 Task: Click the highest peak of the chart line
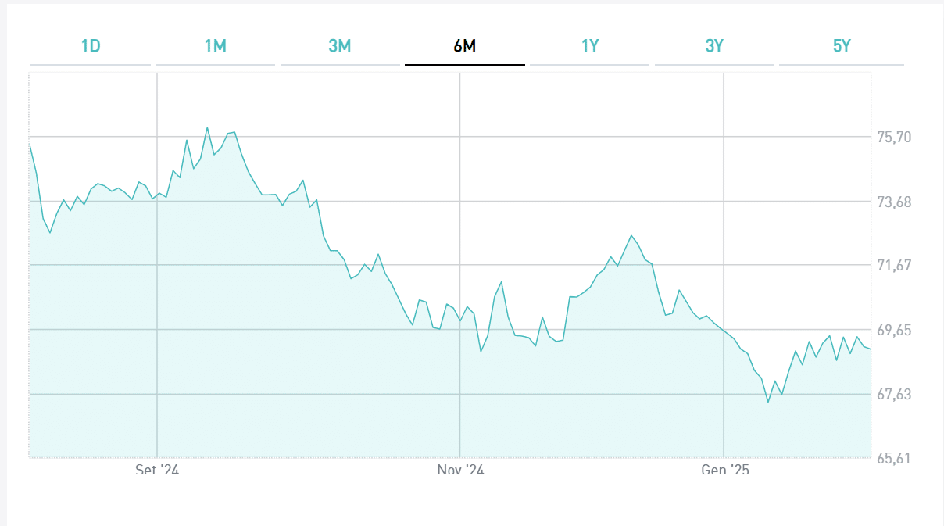click(x=207, y=127)
